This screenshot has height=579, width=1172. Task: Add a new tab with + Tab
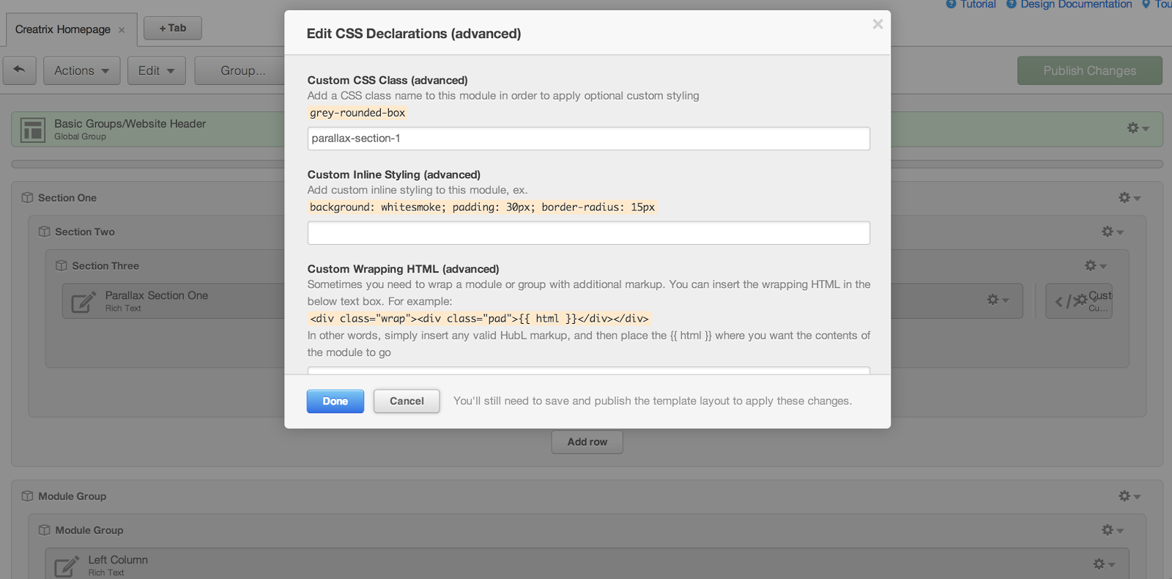point(173,28)
